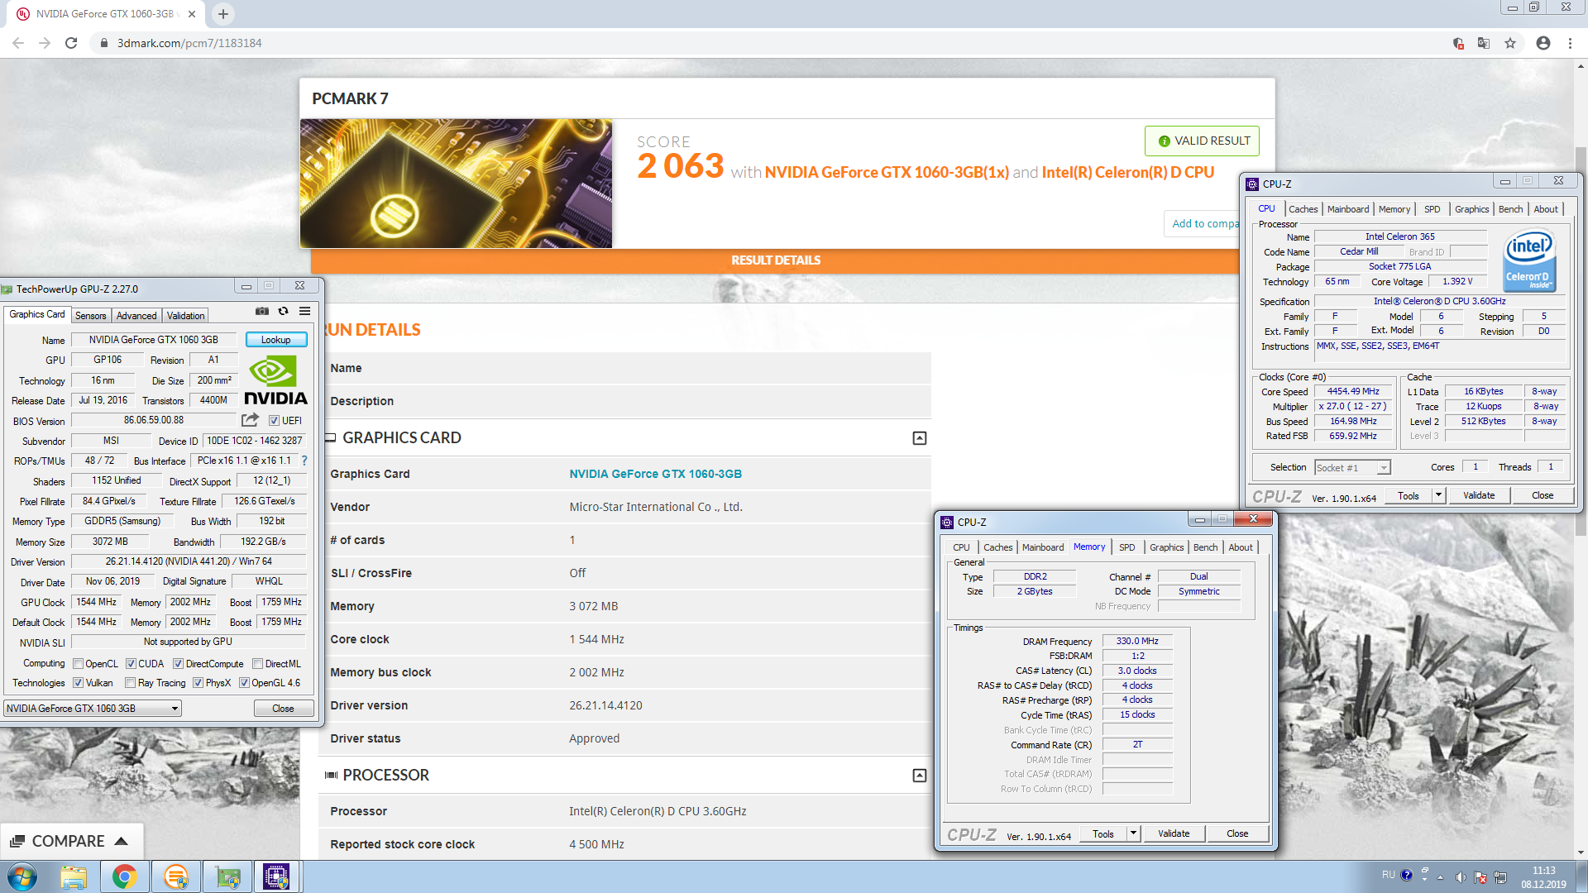The width and height of the screenshot is (1588, 893).
Task: Click Validate in the upper CPU-Z window
Action: pyautogui.click(x=1479, y=495)
